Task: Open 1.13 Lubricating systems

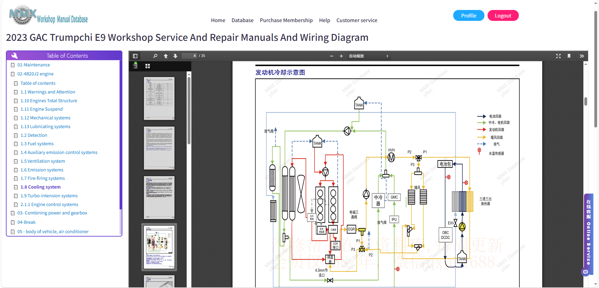Action: (x=46, y=127)
